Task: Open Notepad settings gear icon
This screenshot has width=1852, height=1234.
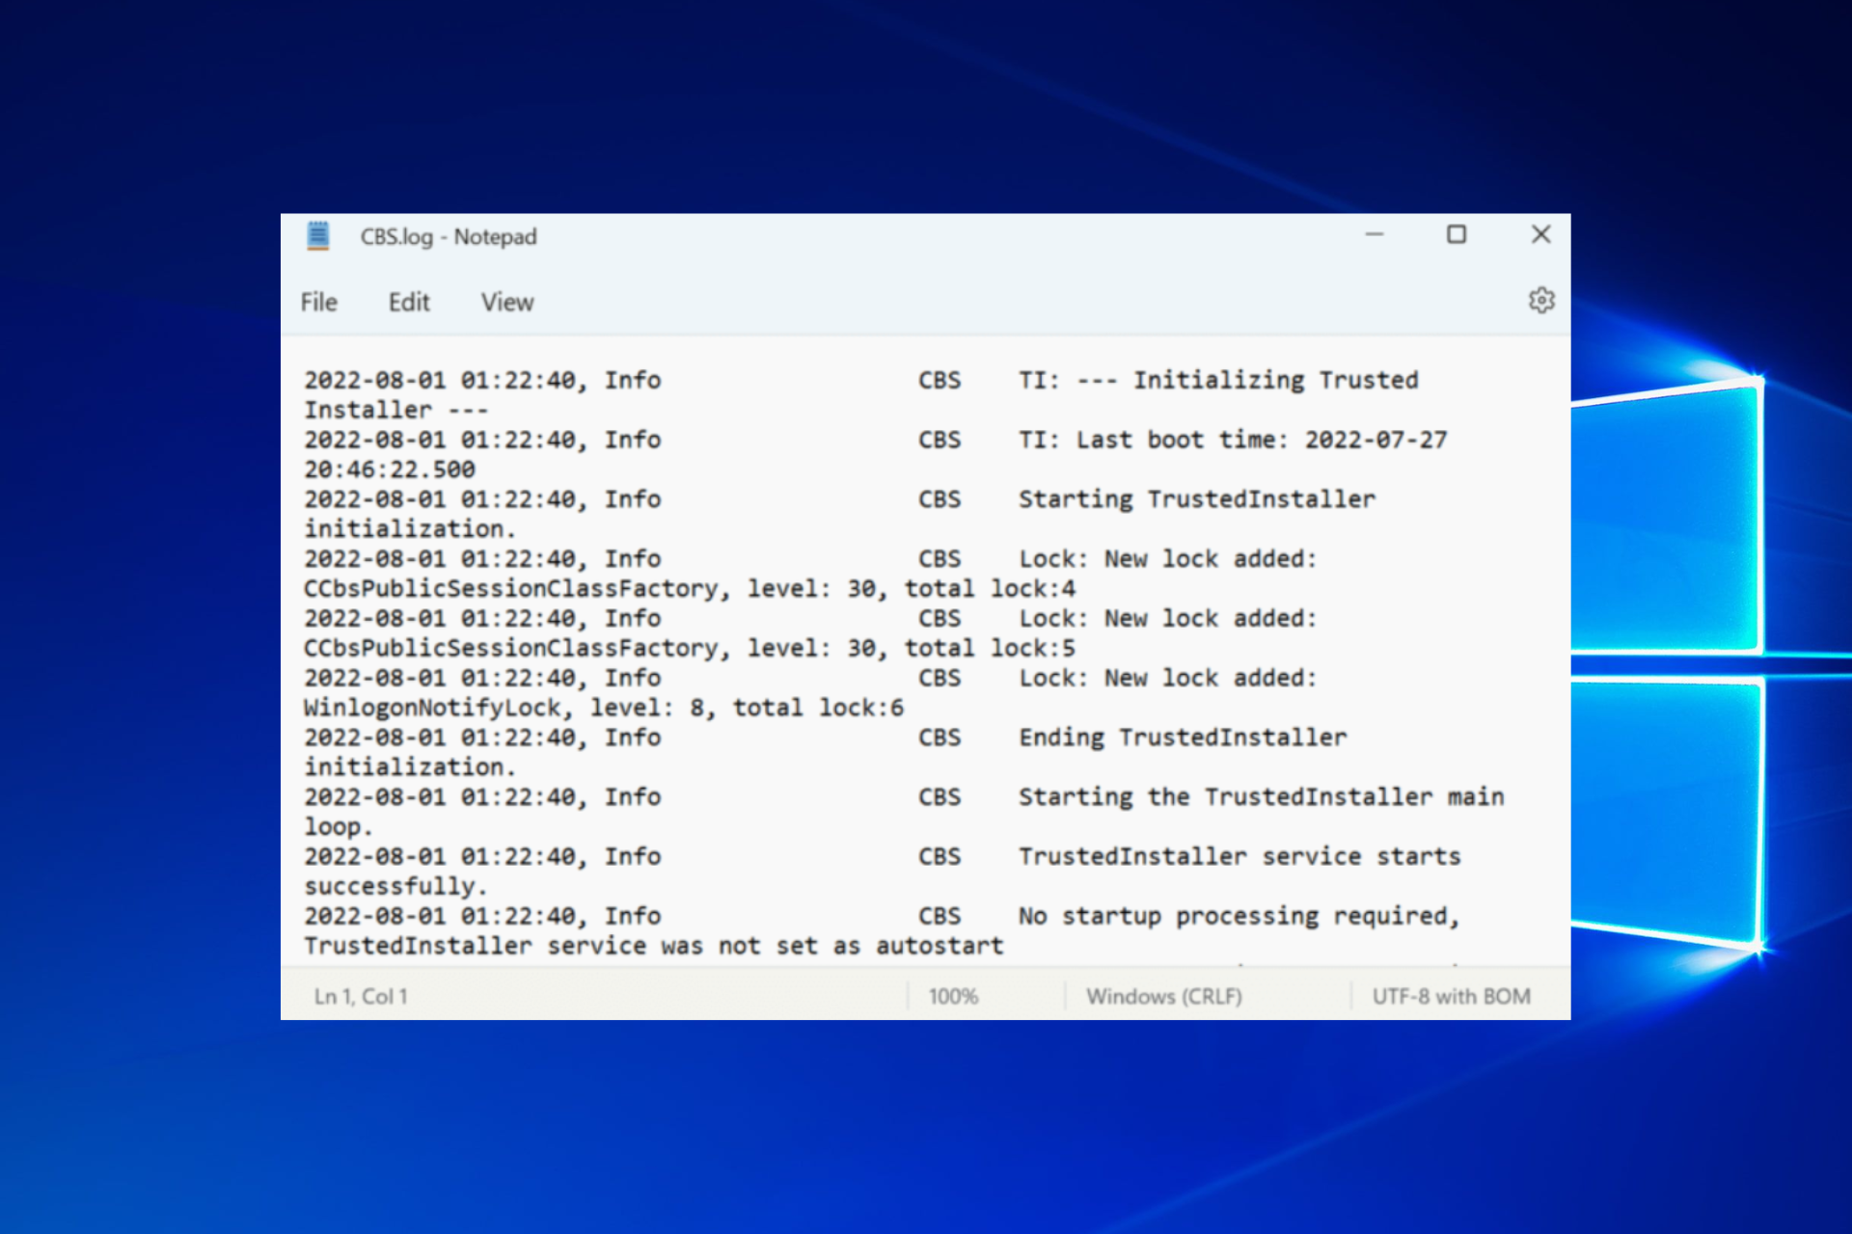Action: [1540, 301]
